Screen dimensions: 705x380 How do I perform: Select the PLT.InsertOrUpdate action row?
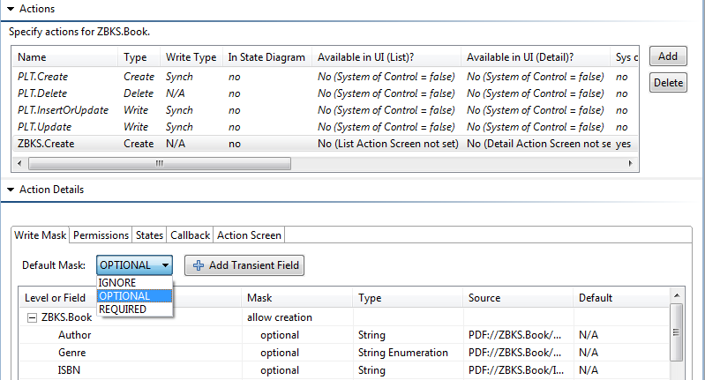coord(63,110)
